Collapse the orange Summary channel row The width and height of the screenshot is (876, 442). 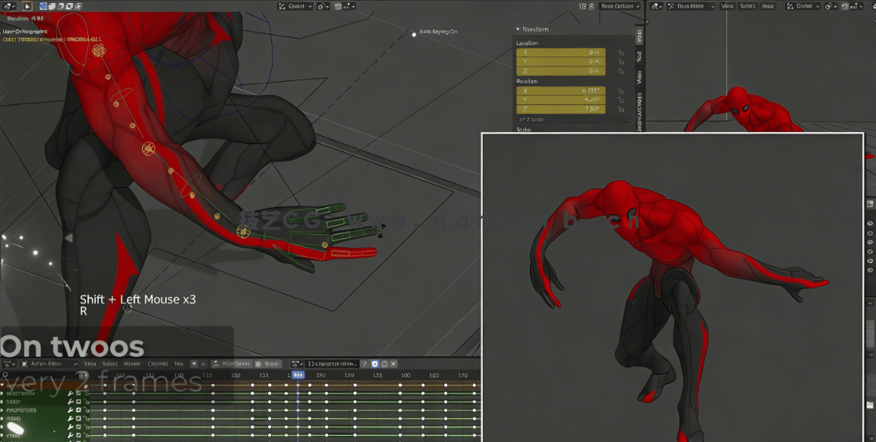click(x=3, y=385)
